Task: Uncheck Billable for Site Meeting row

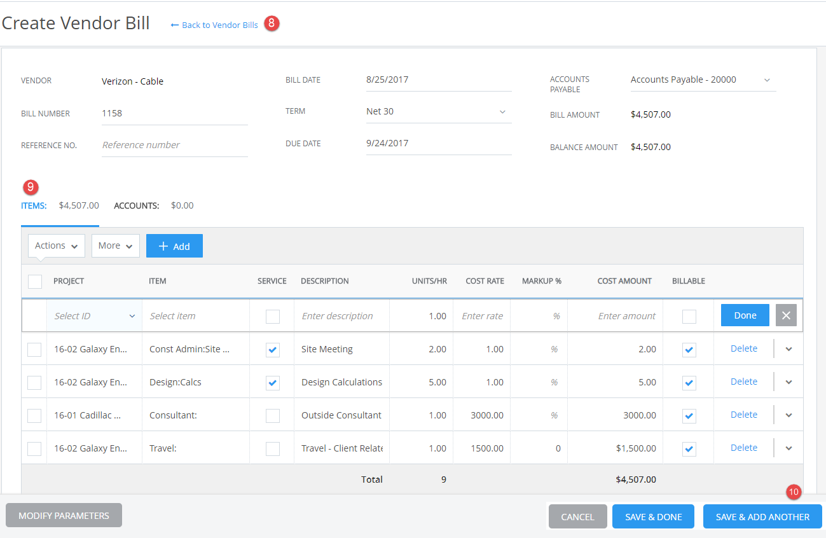Action: [x=689, y=350]
